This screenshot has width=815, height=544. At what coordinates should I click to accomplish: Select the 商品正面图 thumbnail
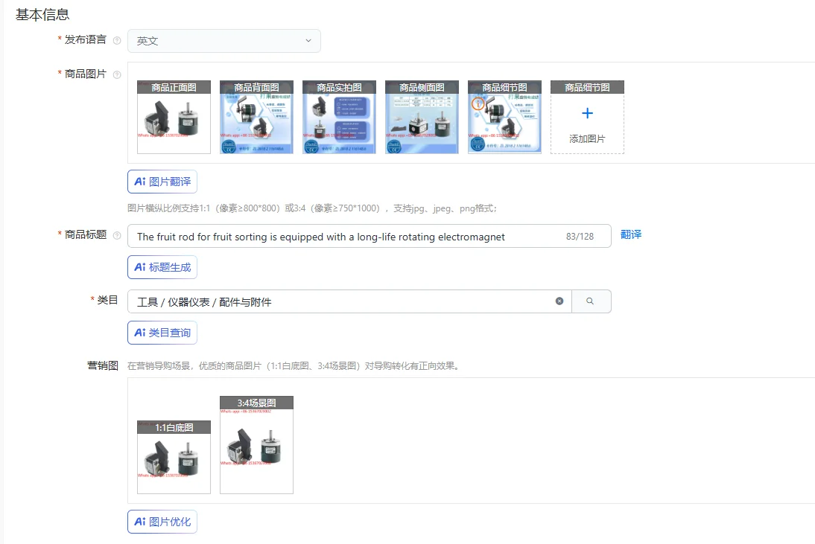[x=174, y=118]
